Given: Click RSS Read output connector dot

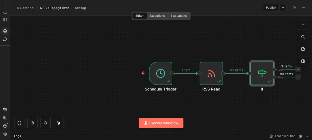Looking at the screenshot, I should tap(223, 73).
